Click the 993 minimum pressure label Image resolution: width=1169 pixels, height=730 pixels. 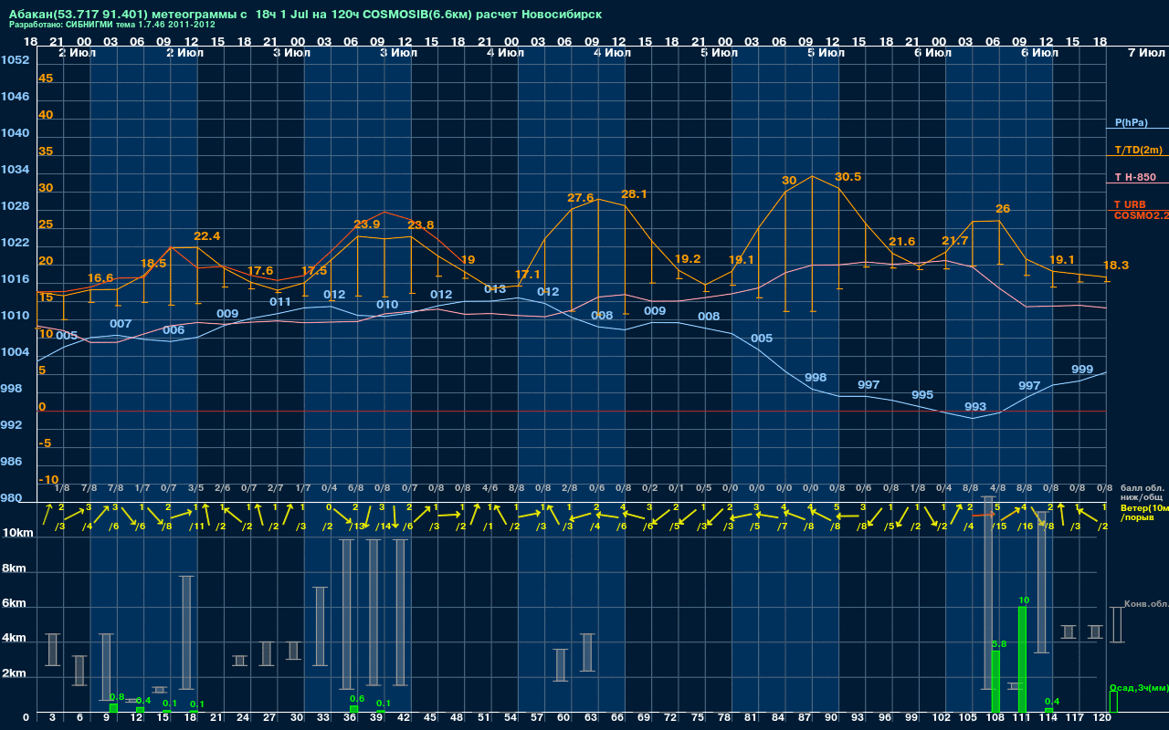[975, 407]
